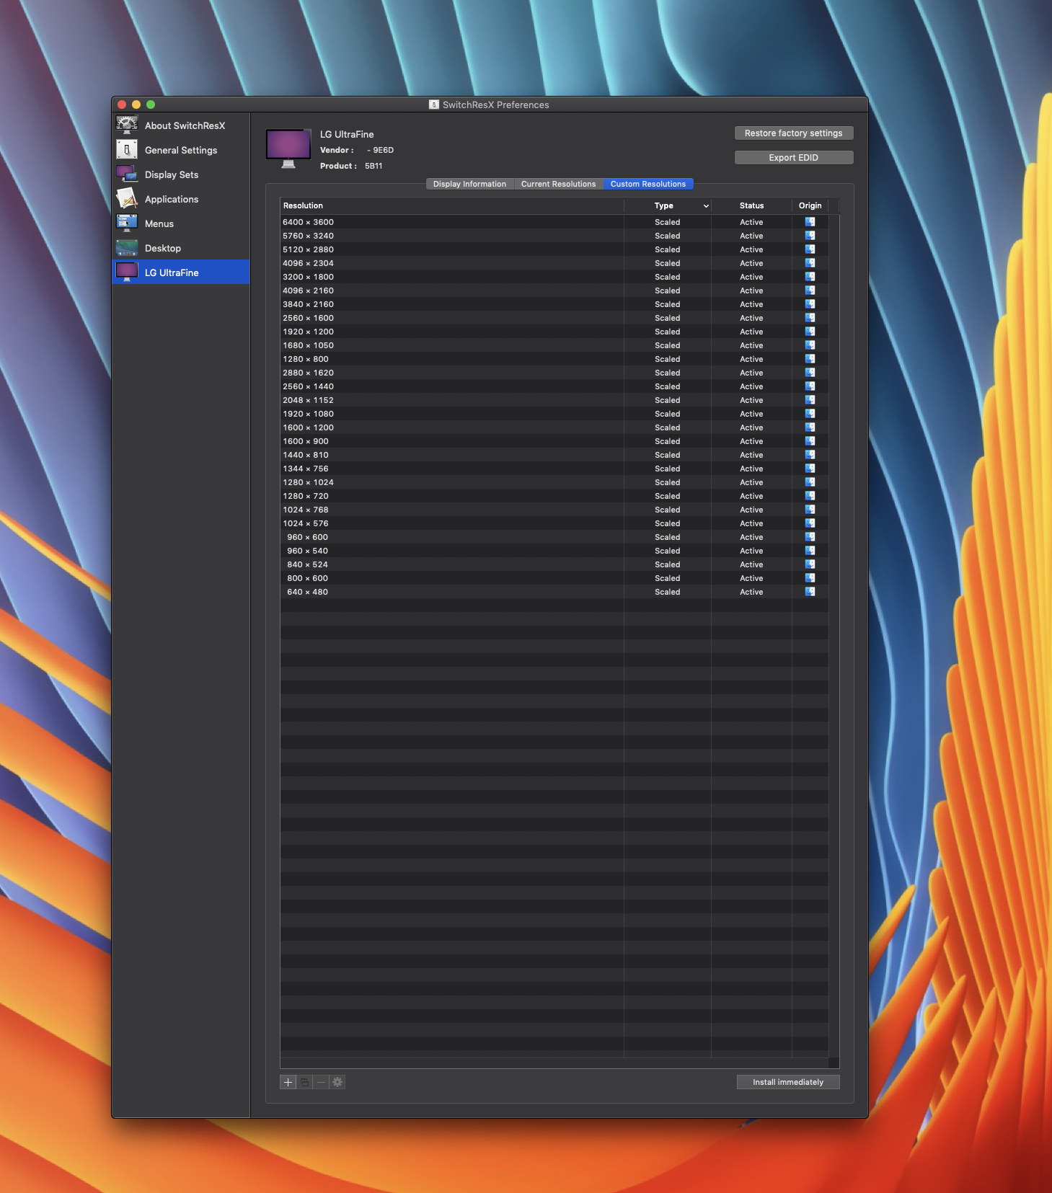
Task: Select the 3200 × 1800 resolution row
Action: pos(554,277)
